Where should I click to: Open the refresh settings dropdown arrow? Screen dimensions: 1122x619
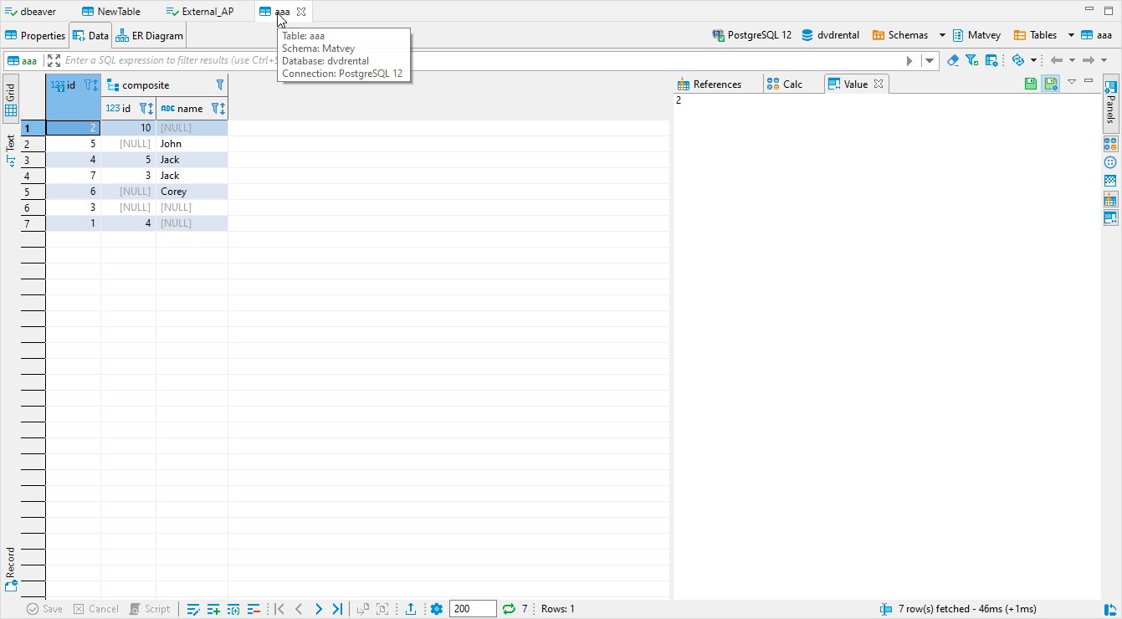pyautogui.click(x=1034, y=60)
